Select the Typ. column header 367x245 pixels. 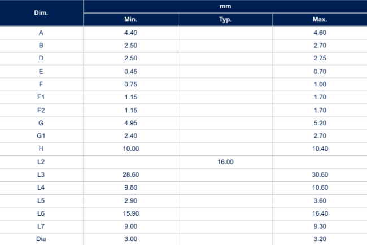(225, 20)
